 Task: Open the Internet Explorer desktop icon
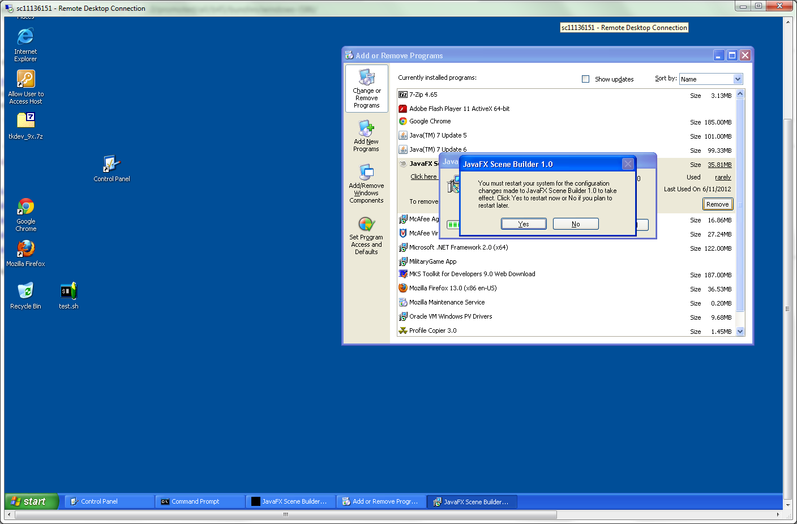coord(25,37)
